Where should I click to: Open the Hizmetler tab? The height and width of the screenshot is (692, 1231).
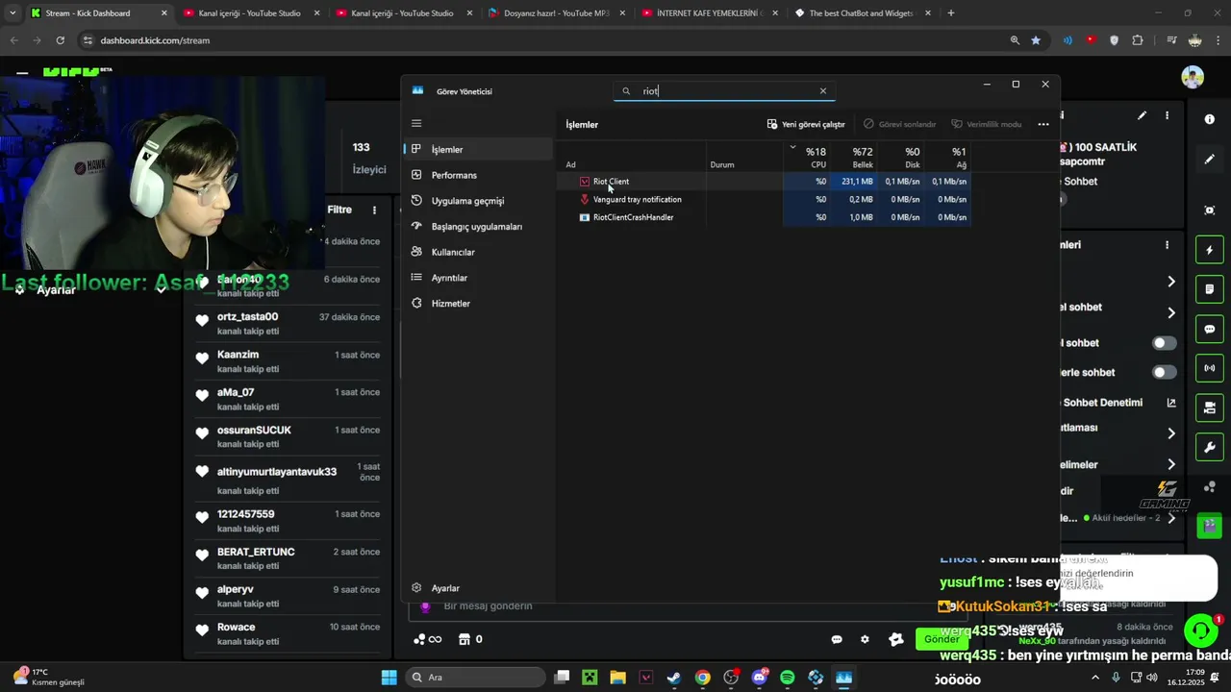(478, 303)
